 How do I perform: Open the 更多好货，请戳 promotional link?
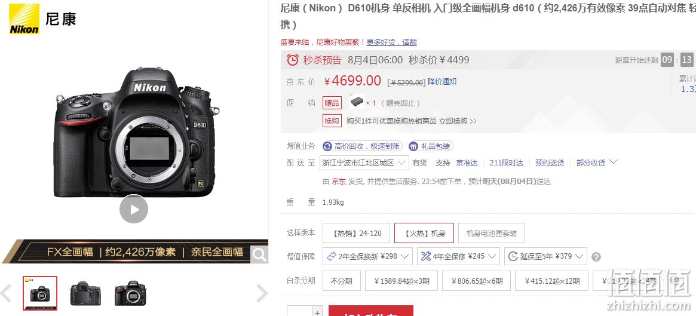tap(391, 42)
